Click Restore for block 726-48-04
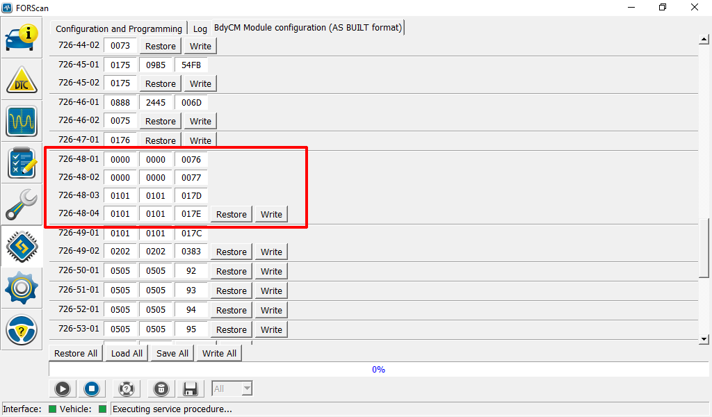Screen dimensions: 712x417 [232, 214]
